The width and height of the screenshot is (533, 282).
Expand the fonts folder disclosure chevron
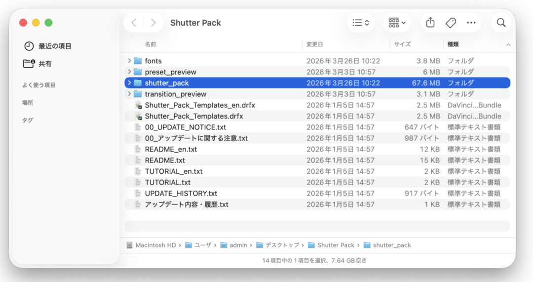pos(129,61)
